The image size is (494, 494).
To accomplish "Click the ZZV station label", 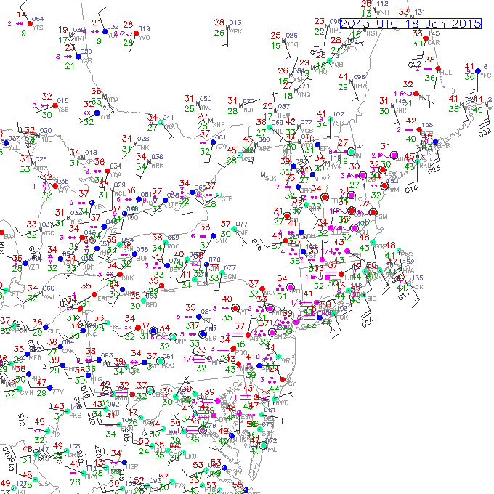I will [58, 392].
